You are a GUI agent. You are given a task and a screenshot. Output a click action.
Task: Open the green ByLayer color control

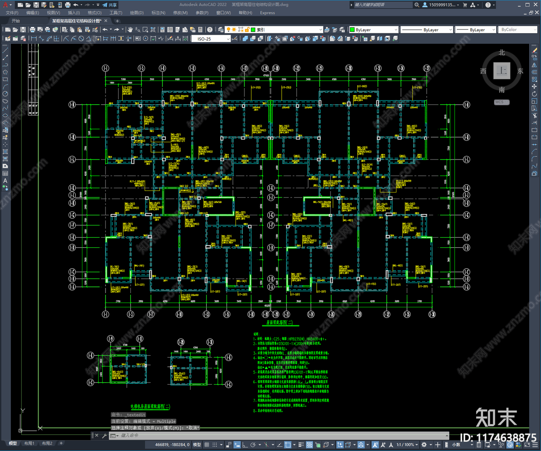pos(374,30)
